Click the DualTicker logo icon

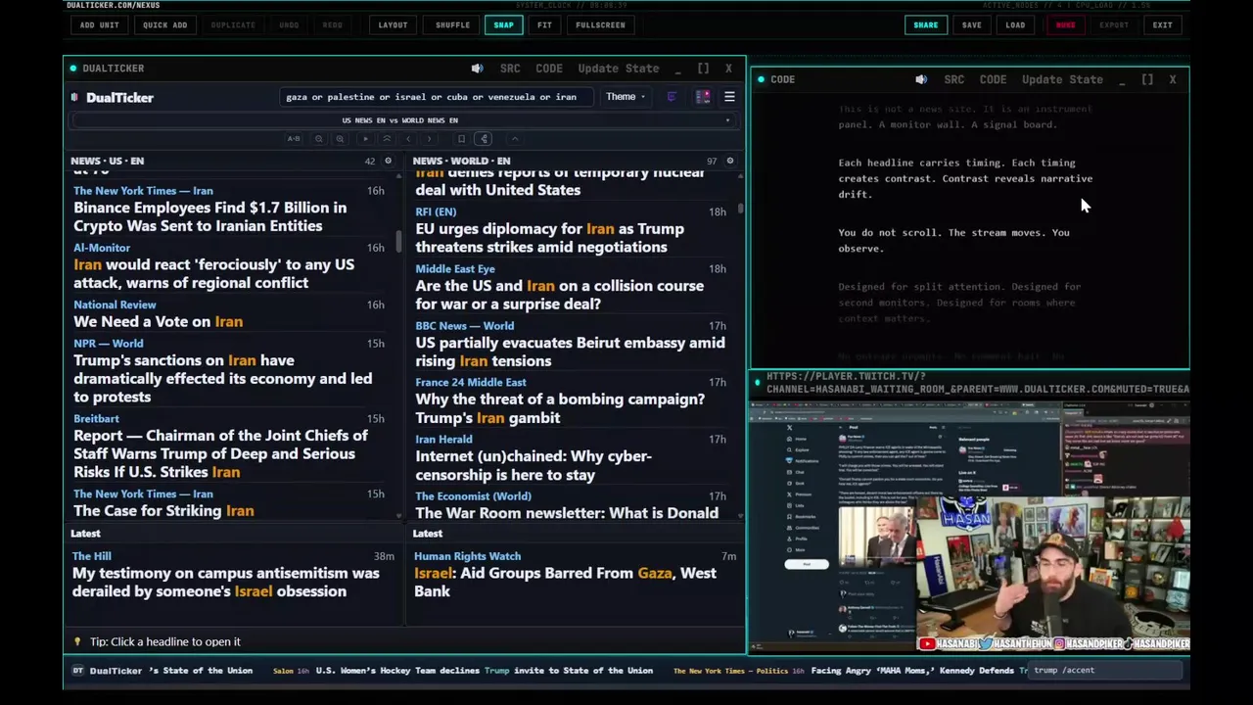(x=75, y=97)
